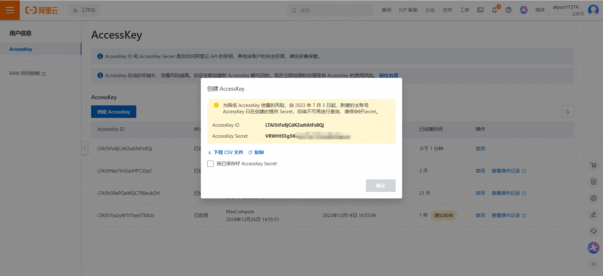Image resolution: width=603 pixels, height=276 pixels.
Task: Refresh the AccessKey list
Action: (568, 112)
